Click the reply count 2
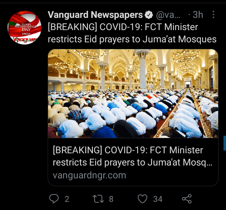This screenshot has height=210, width=226. coord(67,199)
